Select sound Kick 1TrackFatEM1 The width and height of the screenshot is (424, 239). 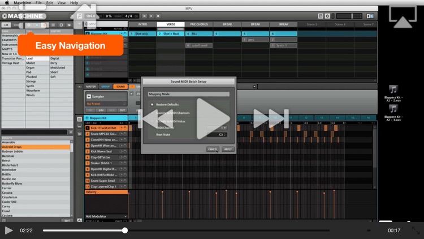(x=106, y=128)
